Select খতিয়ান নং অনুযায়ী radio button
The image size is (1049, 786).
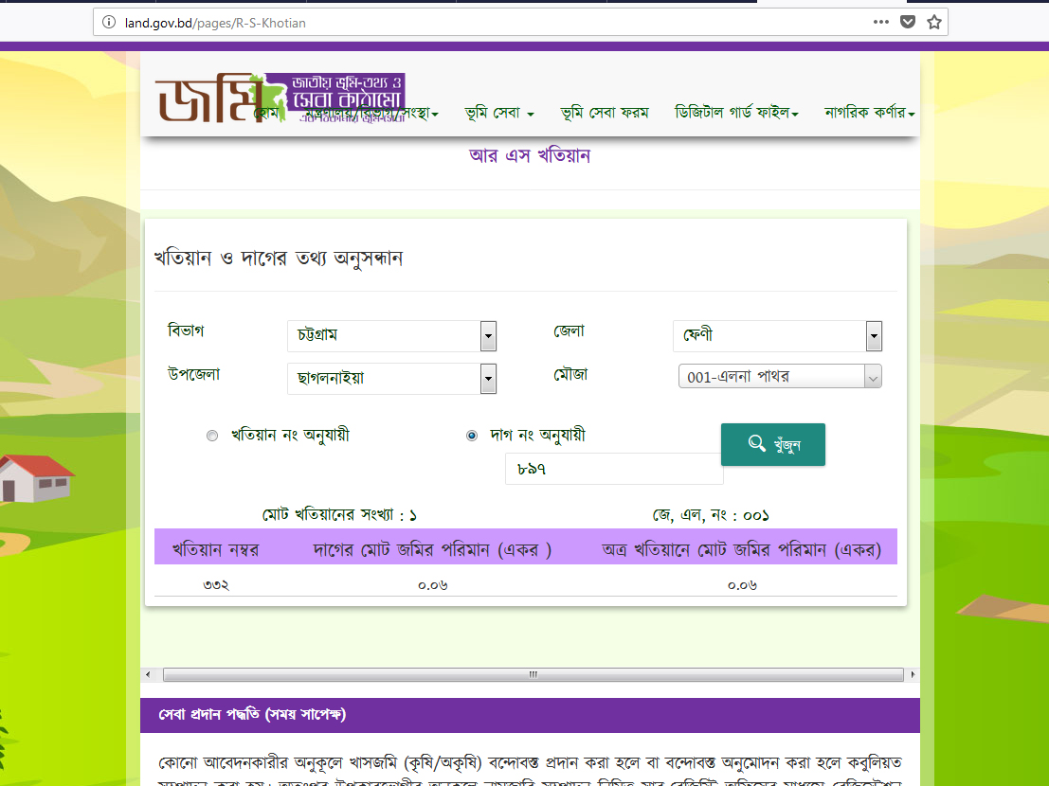(212, 436)
